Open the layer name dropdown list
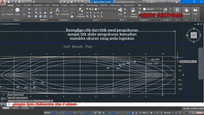Image resolution: width=204 pixels, height=115 pixels. pos(115,9)
